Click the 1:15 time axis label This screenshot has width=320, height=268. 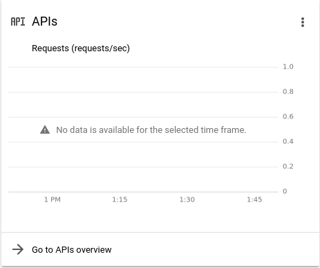click(120, 199)
